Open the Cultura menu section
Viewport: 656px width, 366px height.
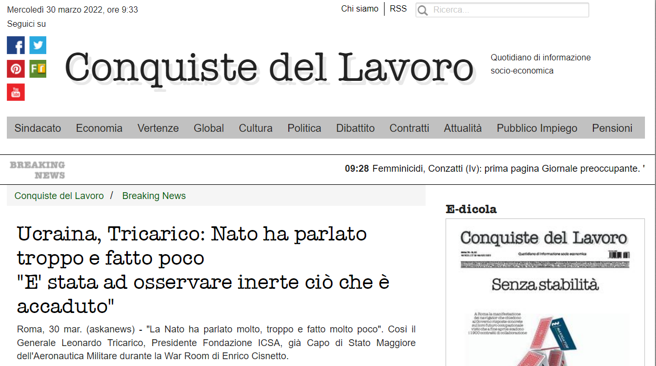click(x=256, y=128)
